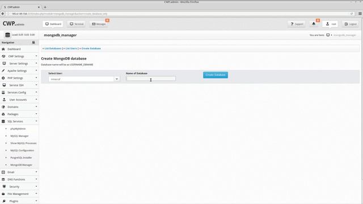The width and height of the screenshot is (363, 204).
Task: Click the Server Settings icon
Action: 4,63
